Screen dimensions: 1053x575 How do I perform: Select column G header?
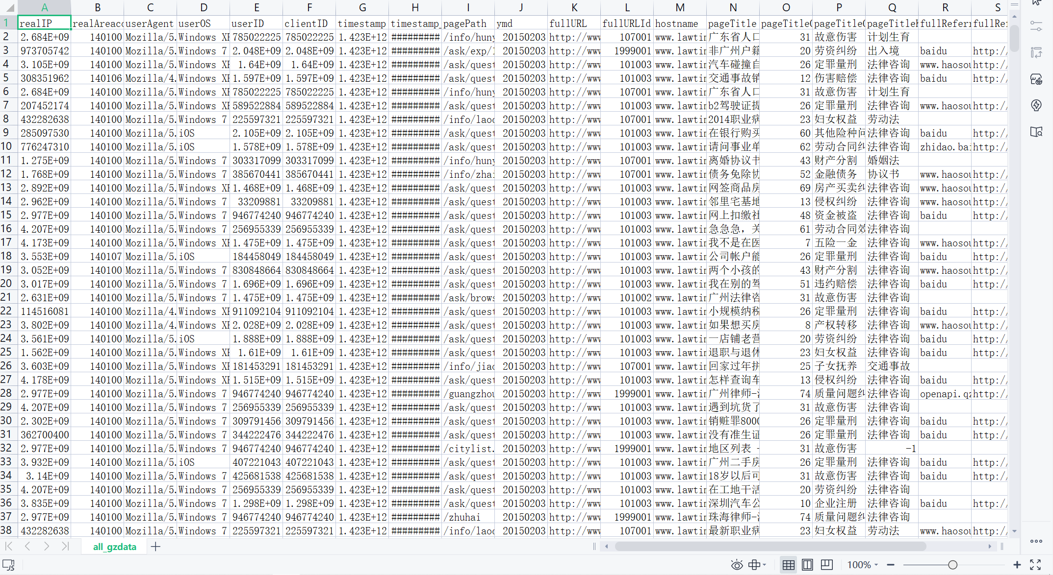362,7
